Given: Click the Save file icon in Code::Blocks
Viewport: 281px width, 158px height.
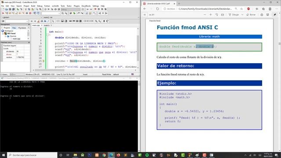Looking at the screenshot, I should (x=10, y=9).
